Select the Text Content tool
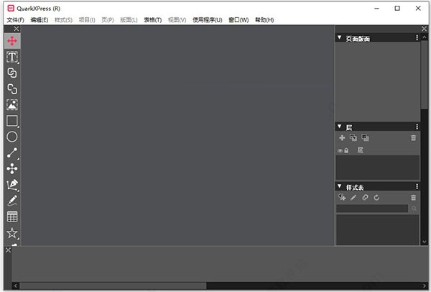Screen dimensions: 431x292 coord(12,57)
